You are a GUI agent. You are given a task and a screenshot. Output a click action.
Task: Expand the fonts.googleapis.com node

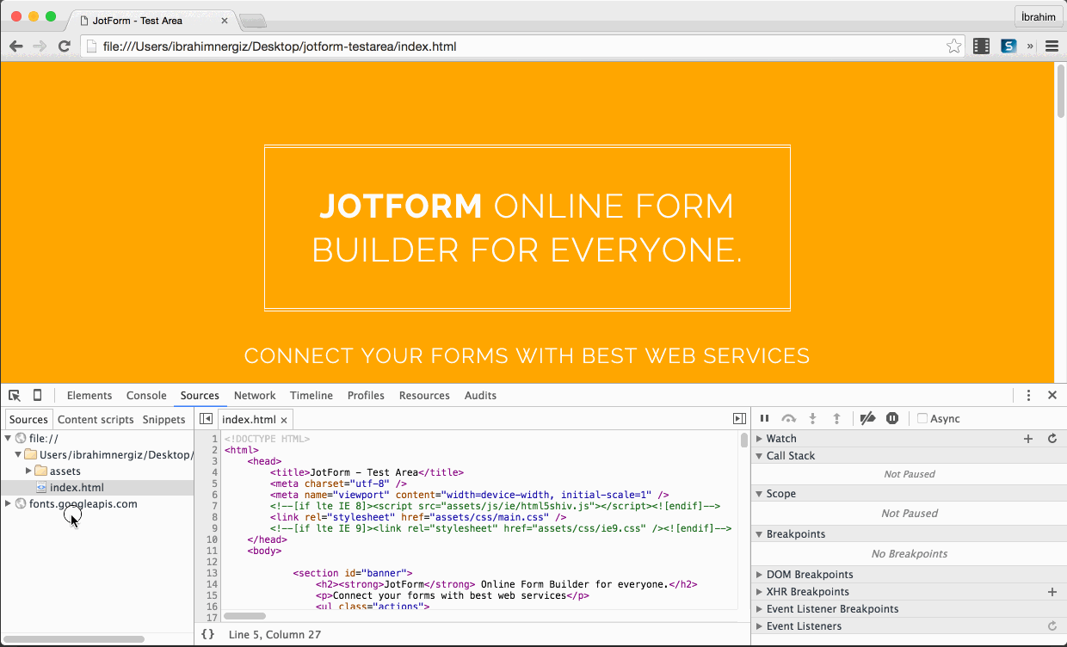pos(9,504)
